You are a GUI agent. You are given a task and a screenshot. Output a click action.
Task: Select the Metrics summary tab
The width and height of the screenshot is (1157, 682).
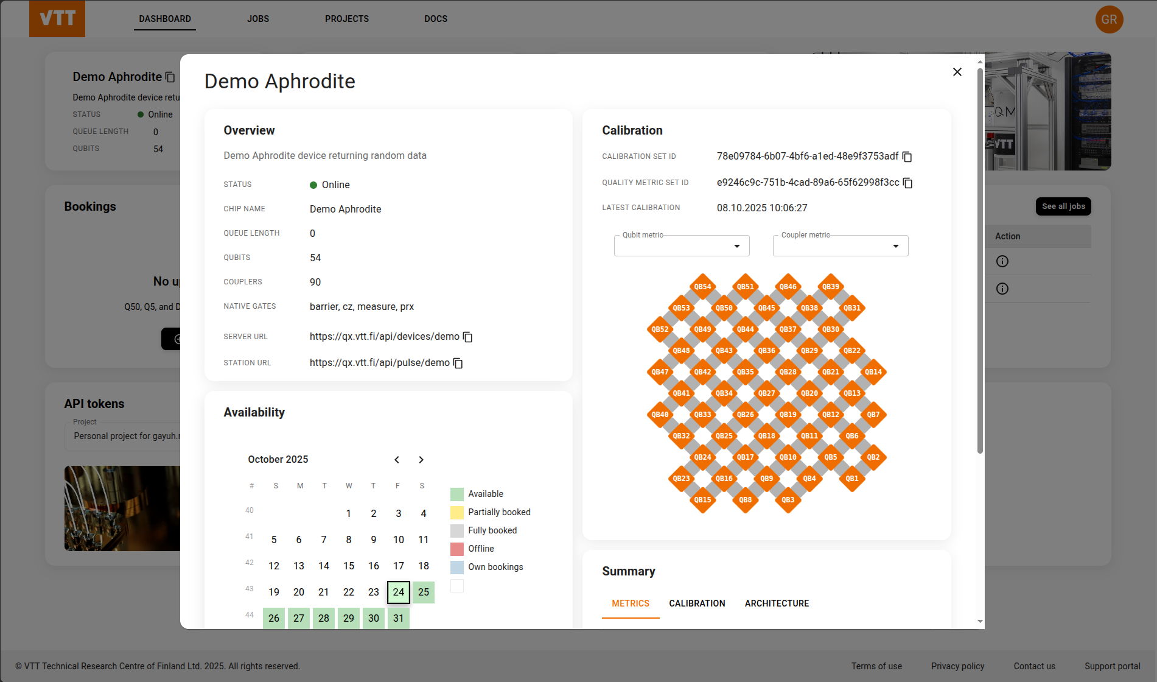click(x=630, y=603)
